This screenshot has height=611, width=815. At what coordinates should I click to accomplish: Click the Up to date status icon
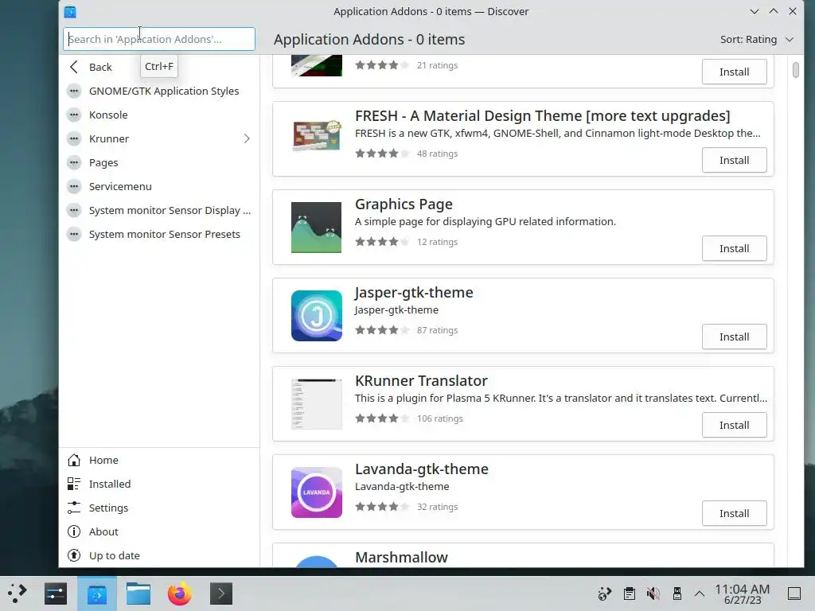pyautogui.click(x=74, y=556)
